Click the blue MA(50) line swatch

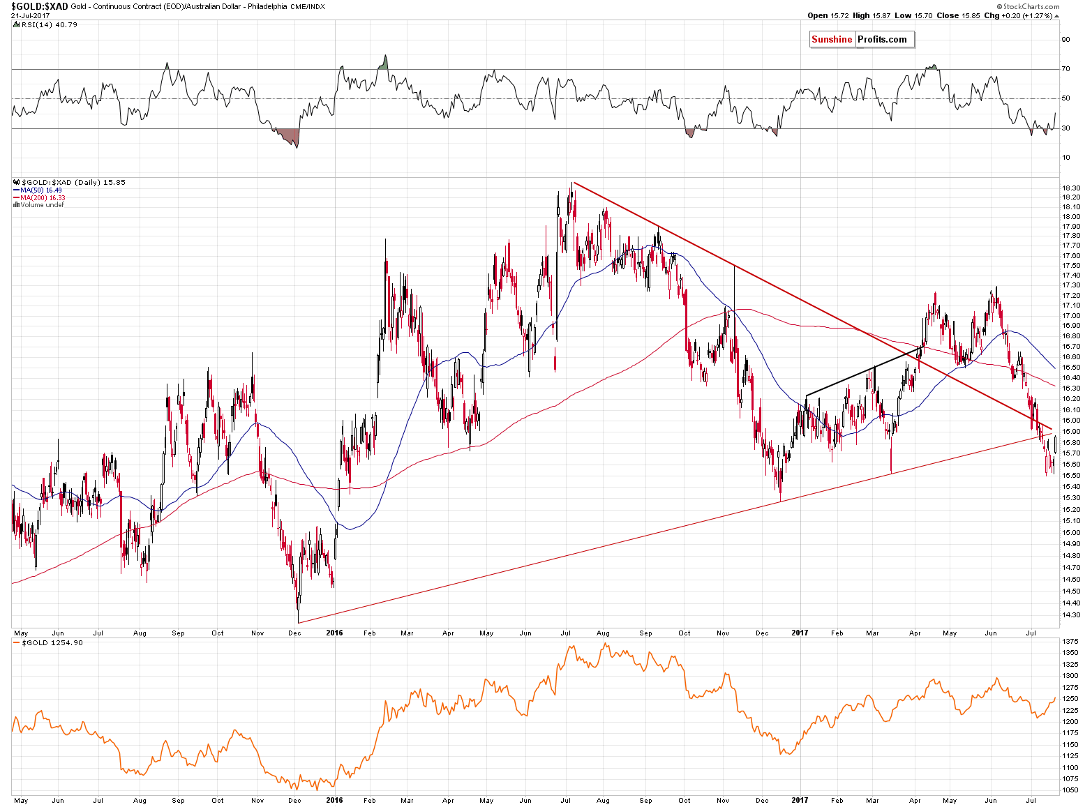click(x=16, y=190)
